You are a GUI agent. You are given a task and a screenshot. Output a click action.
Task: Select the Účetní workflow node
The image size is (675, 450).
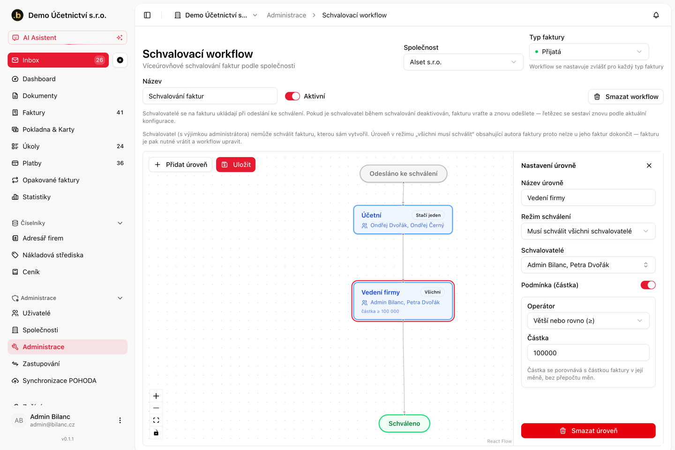[x=403, y=219]
